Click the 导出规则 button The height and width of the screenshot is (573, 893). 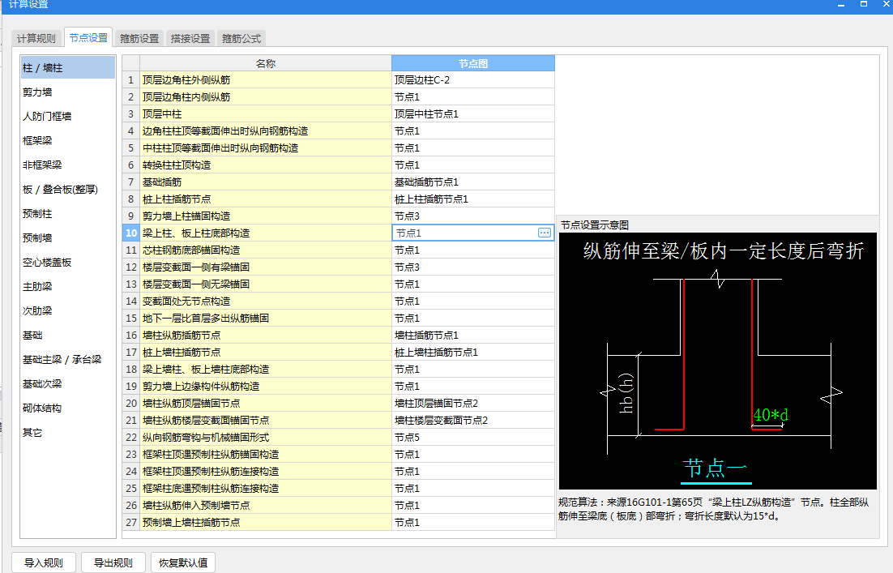pyautogui.click(x=113, y=562)
